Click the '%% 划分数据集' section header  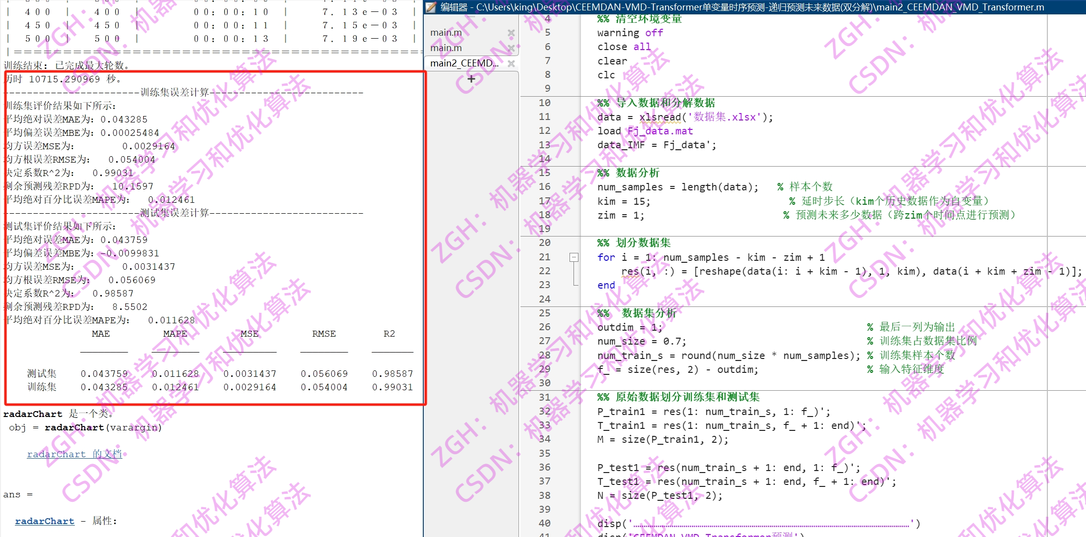(x=634, y=243)
